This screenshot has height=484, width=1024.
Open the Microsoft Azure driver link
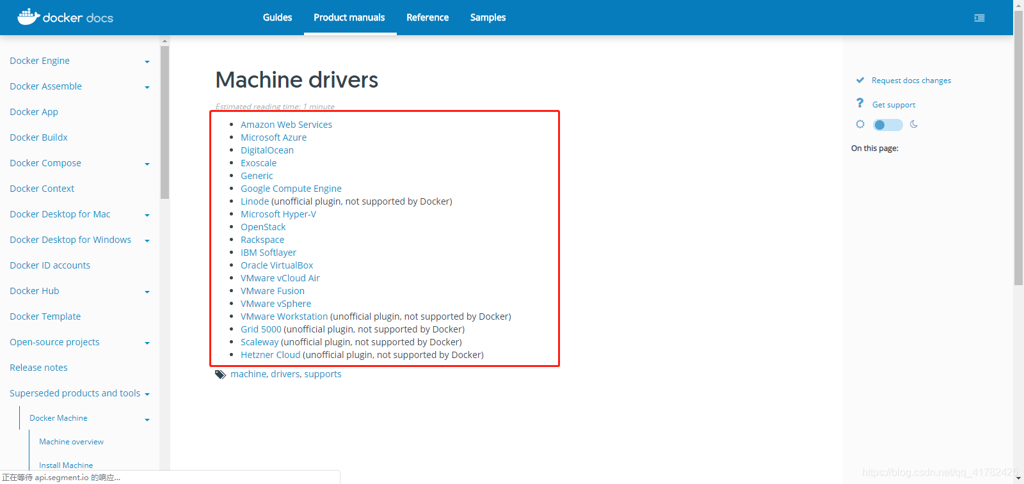click(273, 137)
